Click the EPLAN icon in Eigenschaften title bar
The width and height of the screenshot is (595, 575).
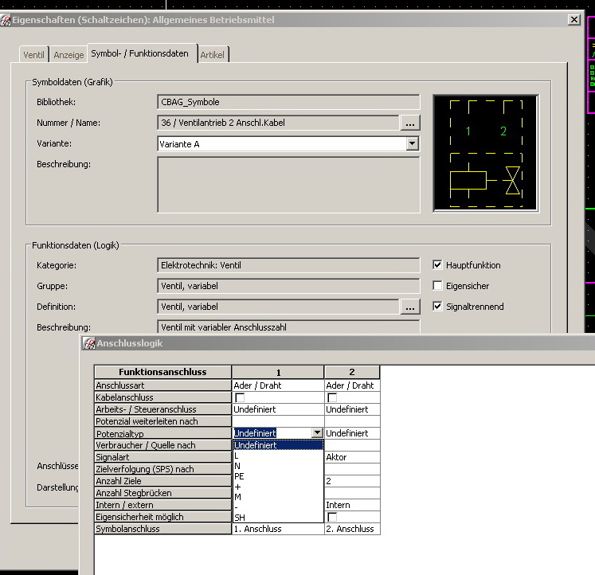point(6,20)
